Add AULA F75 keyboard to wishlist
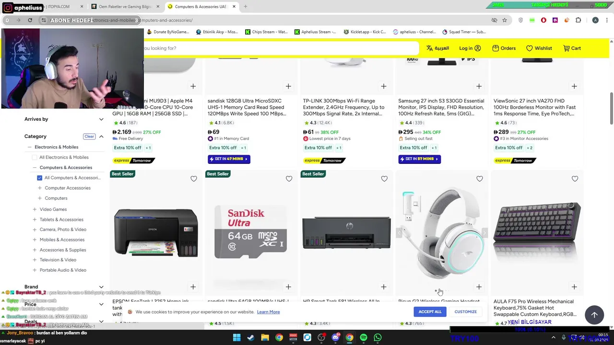614x345 pixels. (575, 179)
